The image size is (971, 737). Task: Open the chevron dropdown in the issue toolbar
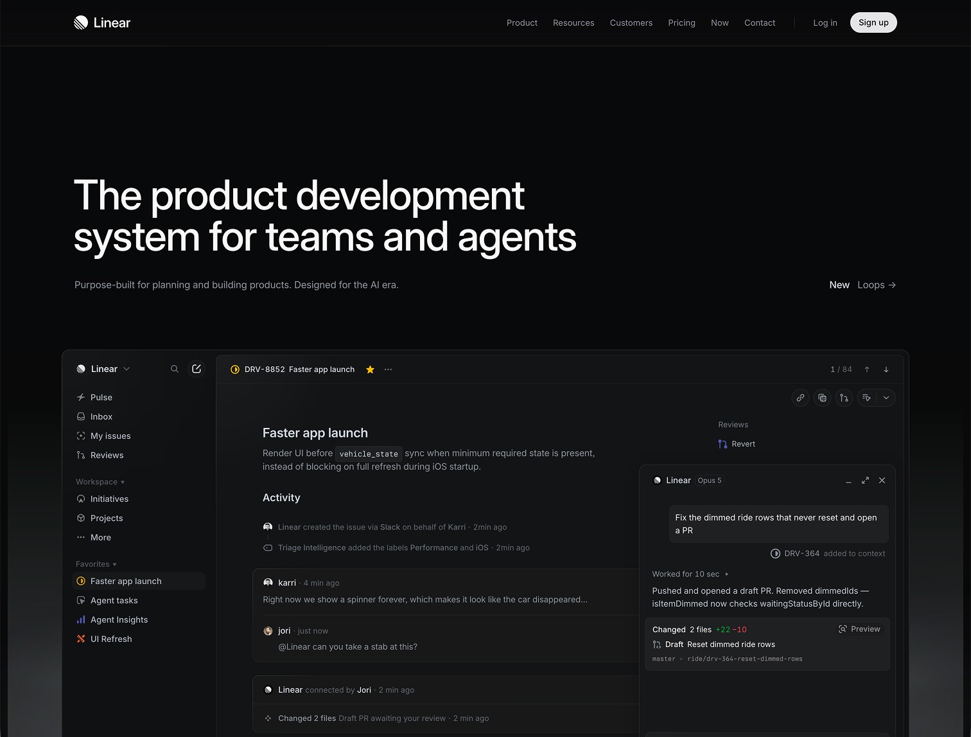tap(886, 398)
